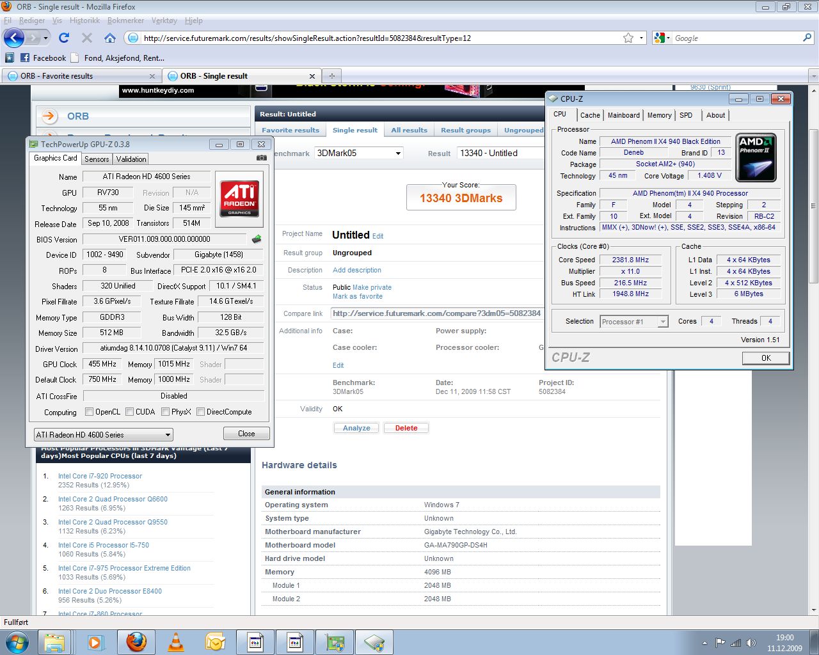Image resolution: width=819 pixels, height=655 pixels.
Task: Click OK in CPU-Z window
Action: tap(766, 358)
